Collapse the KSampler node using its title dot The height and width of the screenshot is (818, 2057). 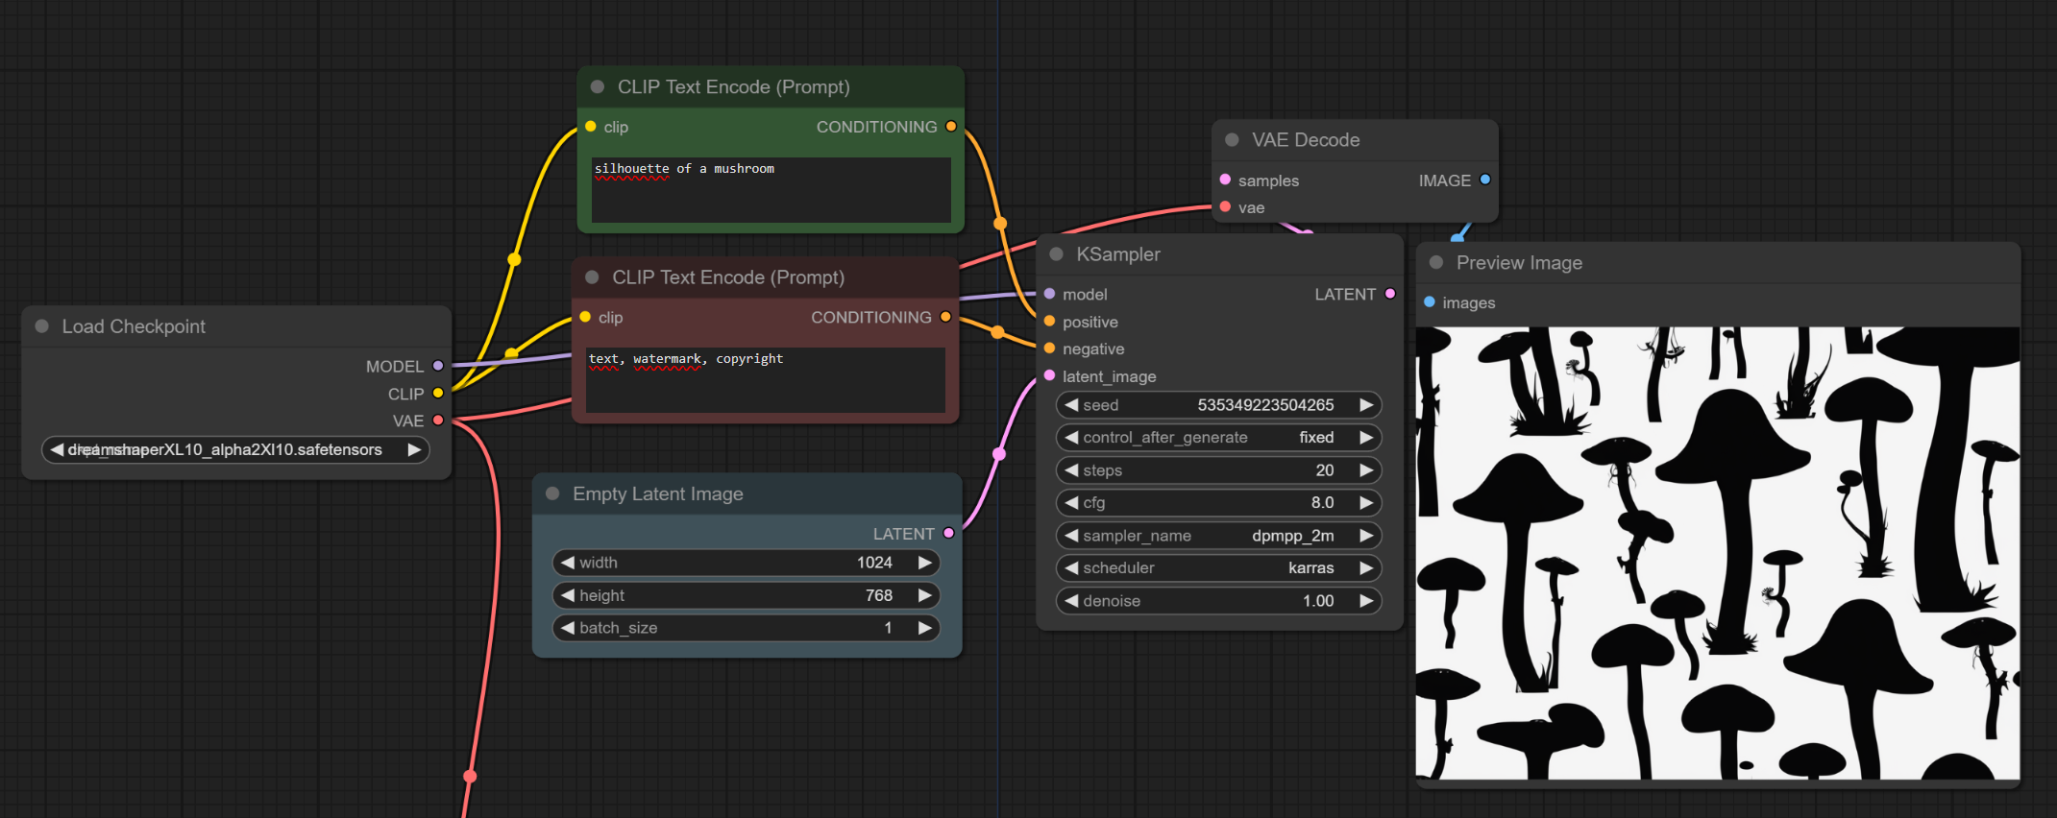pyautogui.click(x=1057, y=254)
